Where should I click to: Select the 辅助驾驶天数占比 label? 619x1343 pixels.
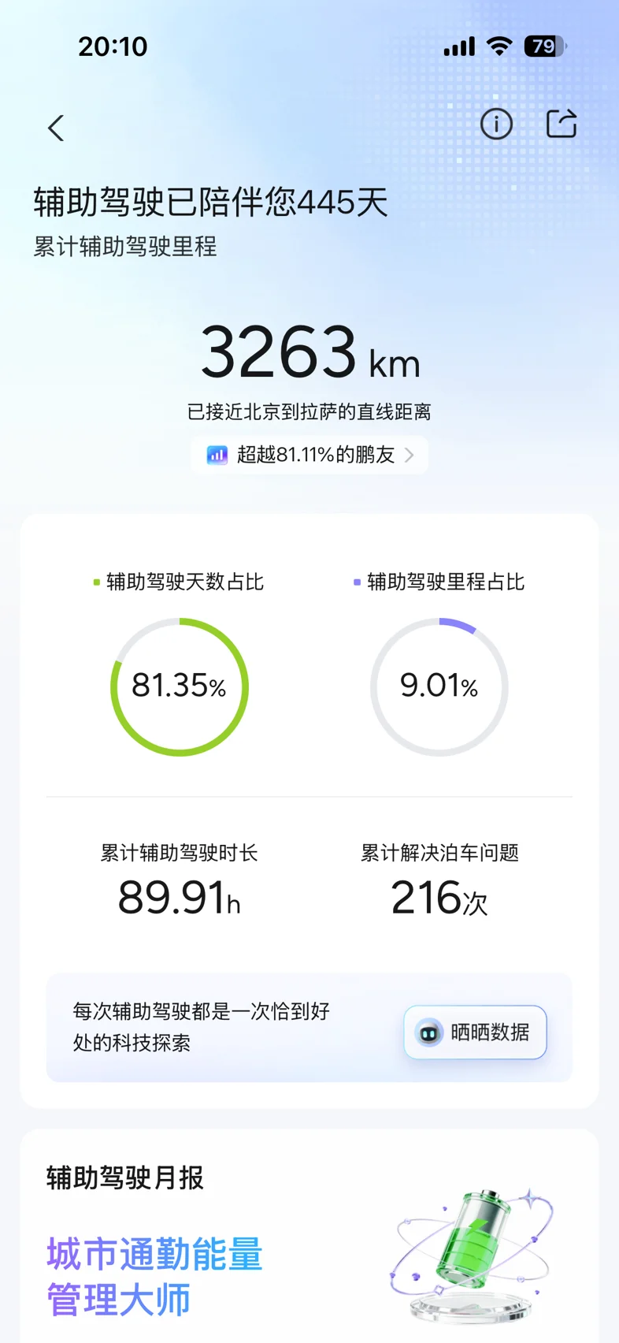pyautogui.click(x=184, y=582)
